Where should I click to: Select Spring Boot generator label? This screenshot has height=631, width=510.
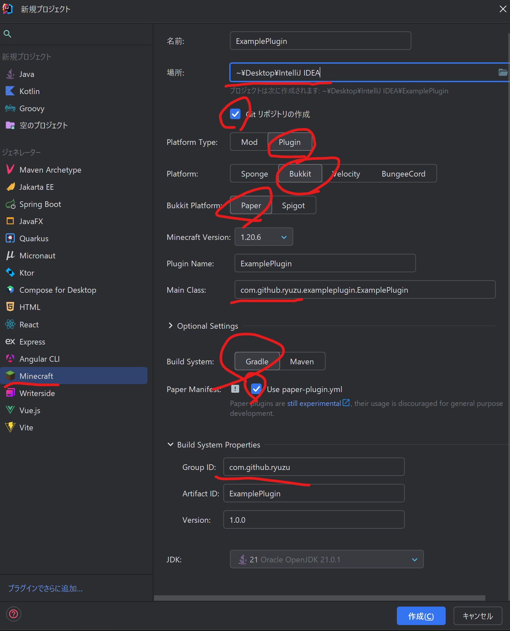click(40, 204)
